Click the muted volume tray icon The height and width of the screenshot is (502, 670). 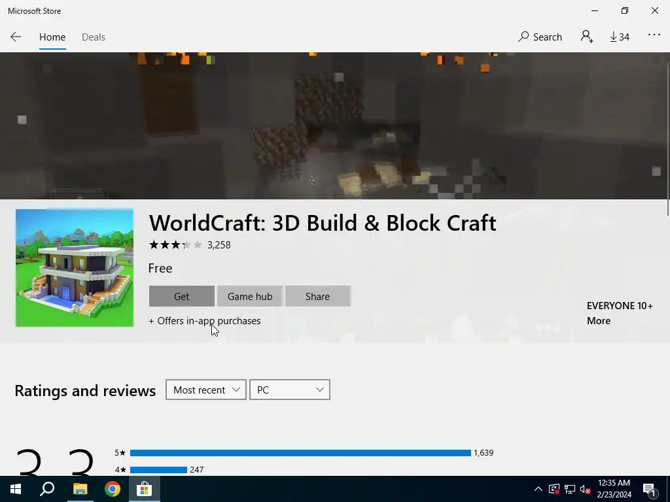pyautogui.click(x=586, y=489)
